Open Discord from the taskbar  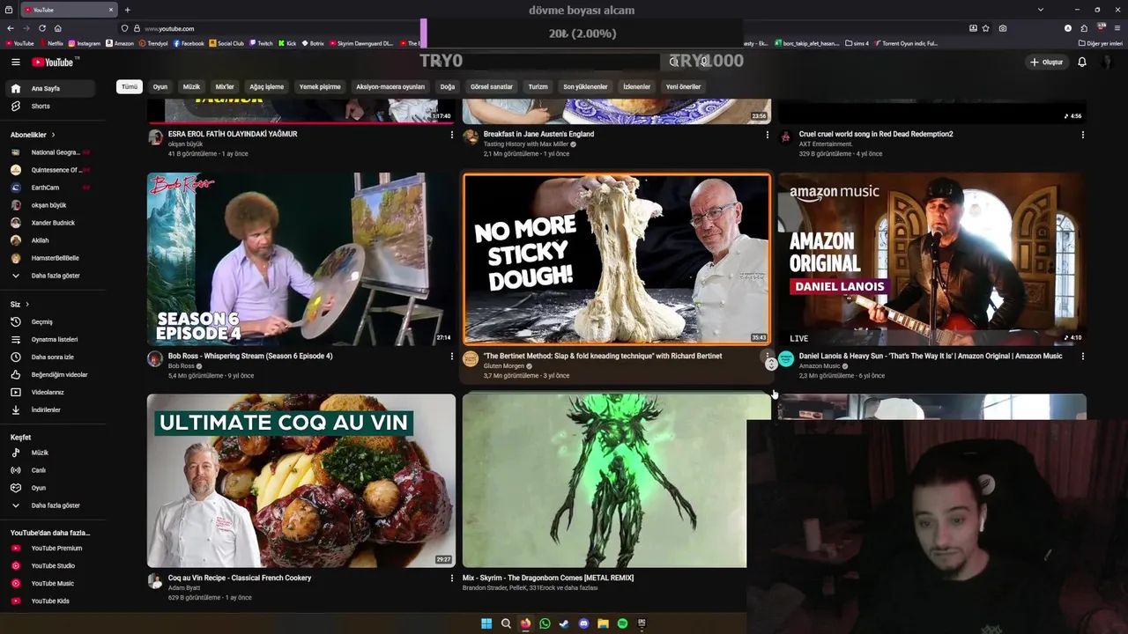(583, 623)
